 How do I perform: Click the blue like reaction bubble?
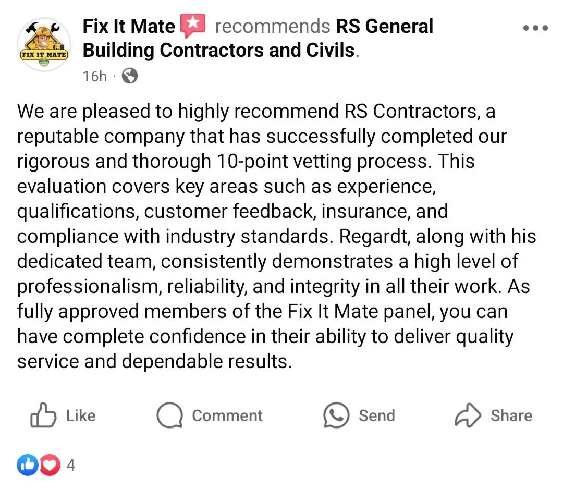(27, 465)
